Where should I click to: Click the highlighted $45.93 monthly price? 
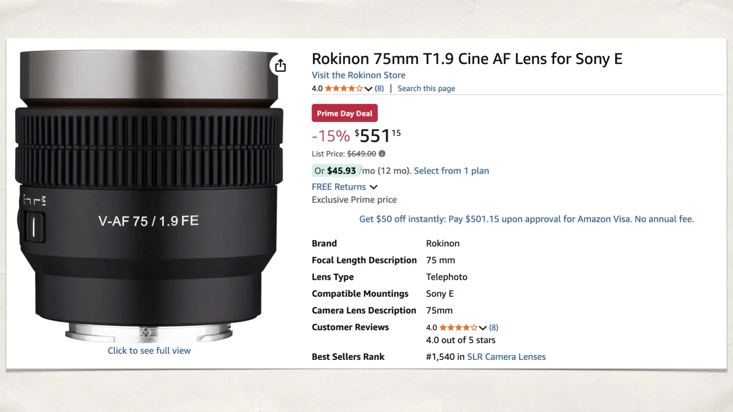pos(341,171)
